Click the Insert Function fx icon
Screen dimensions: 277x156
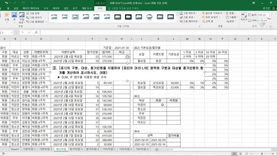[x=36, y=32]
